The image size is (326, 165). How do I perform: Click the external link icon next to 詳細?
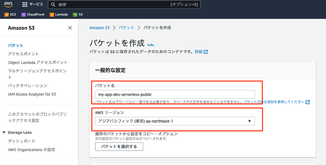[x=205, y=52]
